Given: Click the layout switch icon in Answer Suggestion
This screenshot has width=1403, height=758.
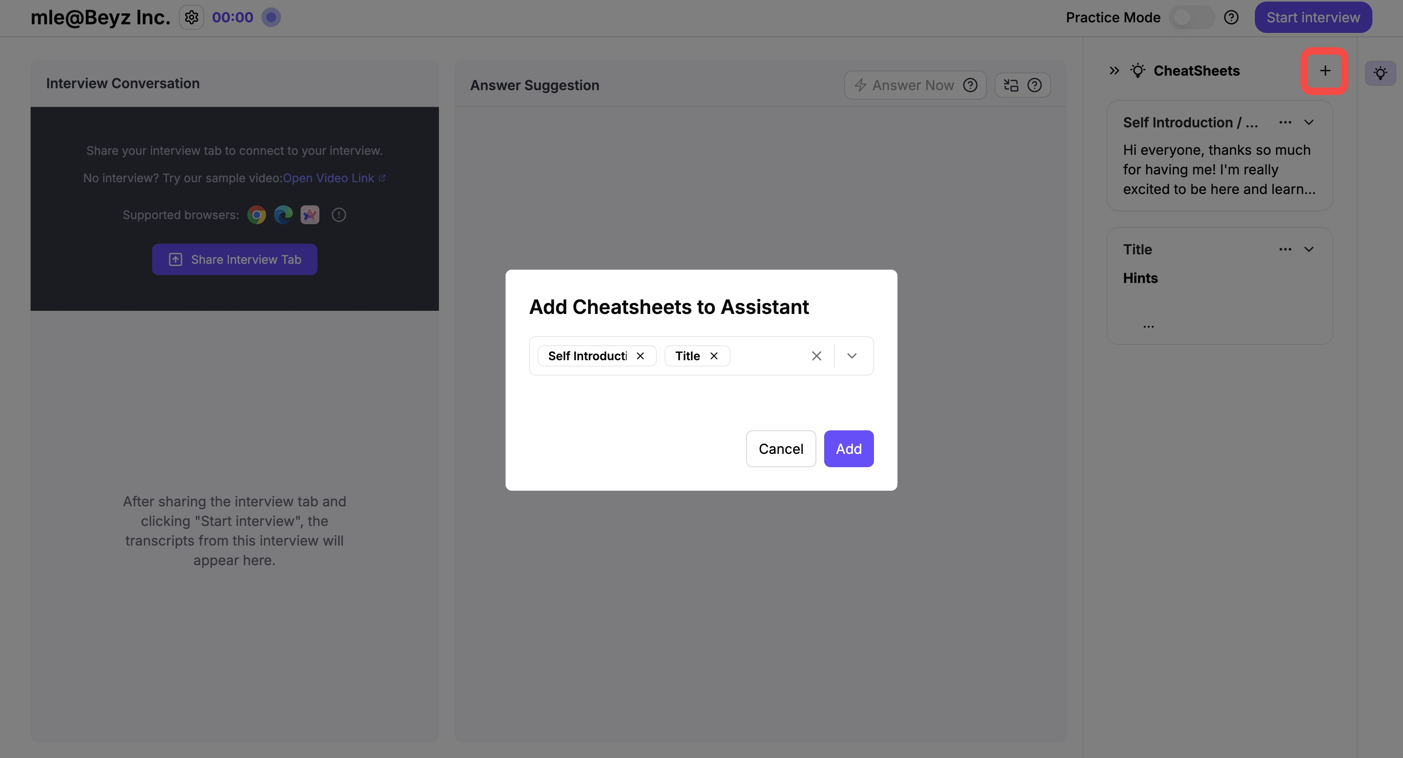Looking at the screenshot, I should 1011,85.
